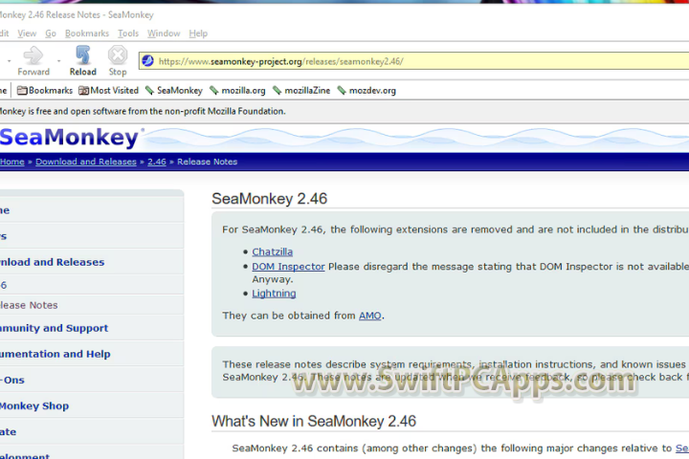This screenshot has width=689, height=459.
Task: Click the What's New in SeaMonkey 2.46 heading
Action: 314,421
